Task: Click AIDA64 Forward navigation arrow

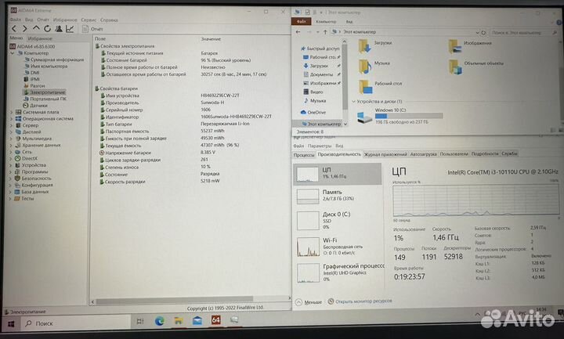Action: pos(25,28)
